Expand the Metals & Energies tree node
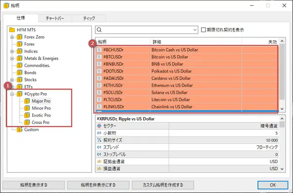The height and width of the screenshot is (193, 293). (x=12, y=58)
